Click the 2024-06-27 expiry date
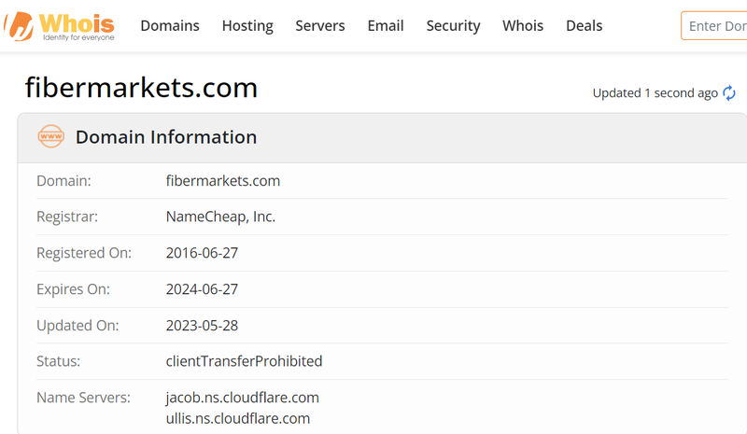 tap(202, 289)
